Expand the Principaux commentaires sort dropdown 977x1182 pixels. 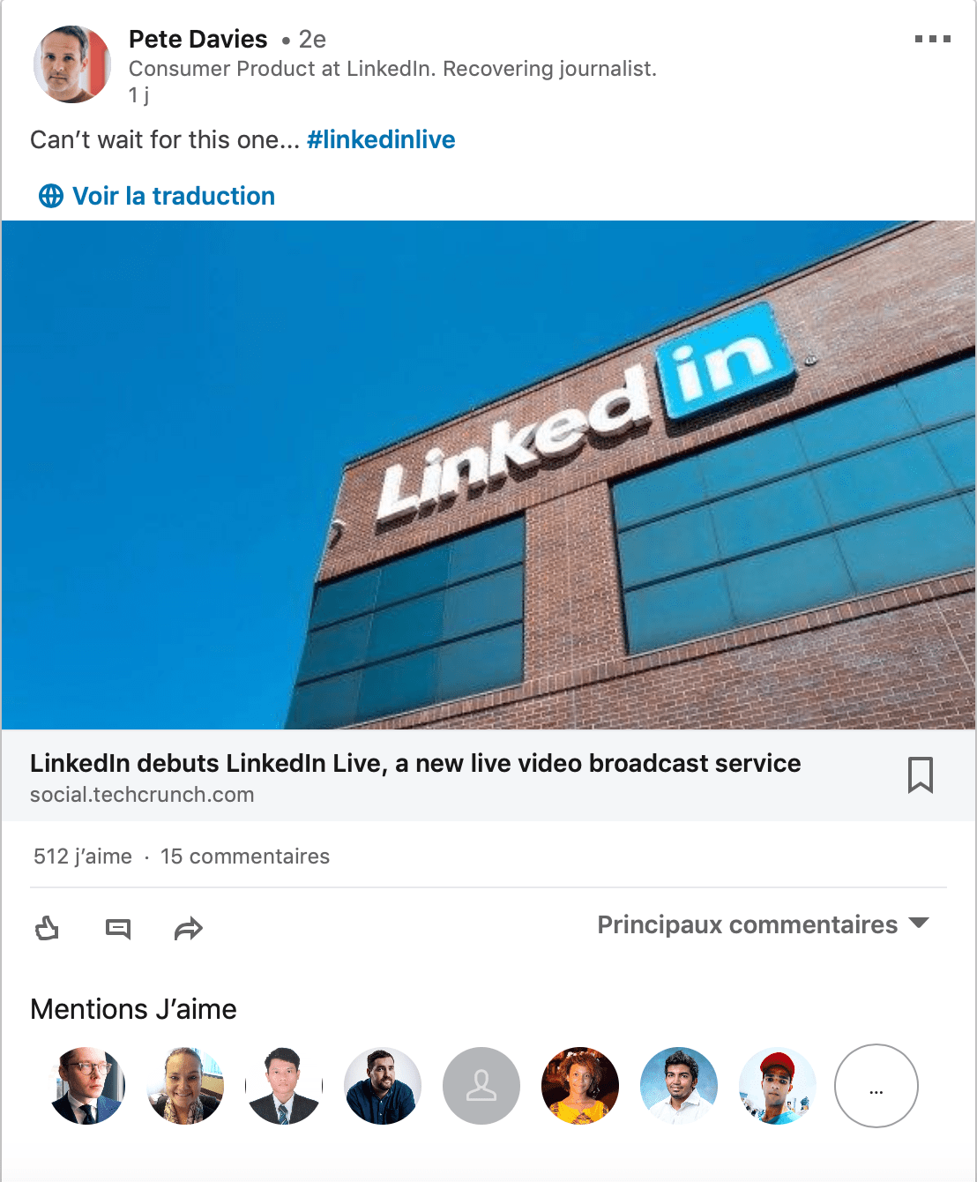click(x=764, y=924)
